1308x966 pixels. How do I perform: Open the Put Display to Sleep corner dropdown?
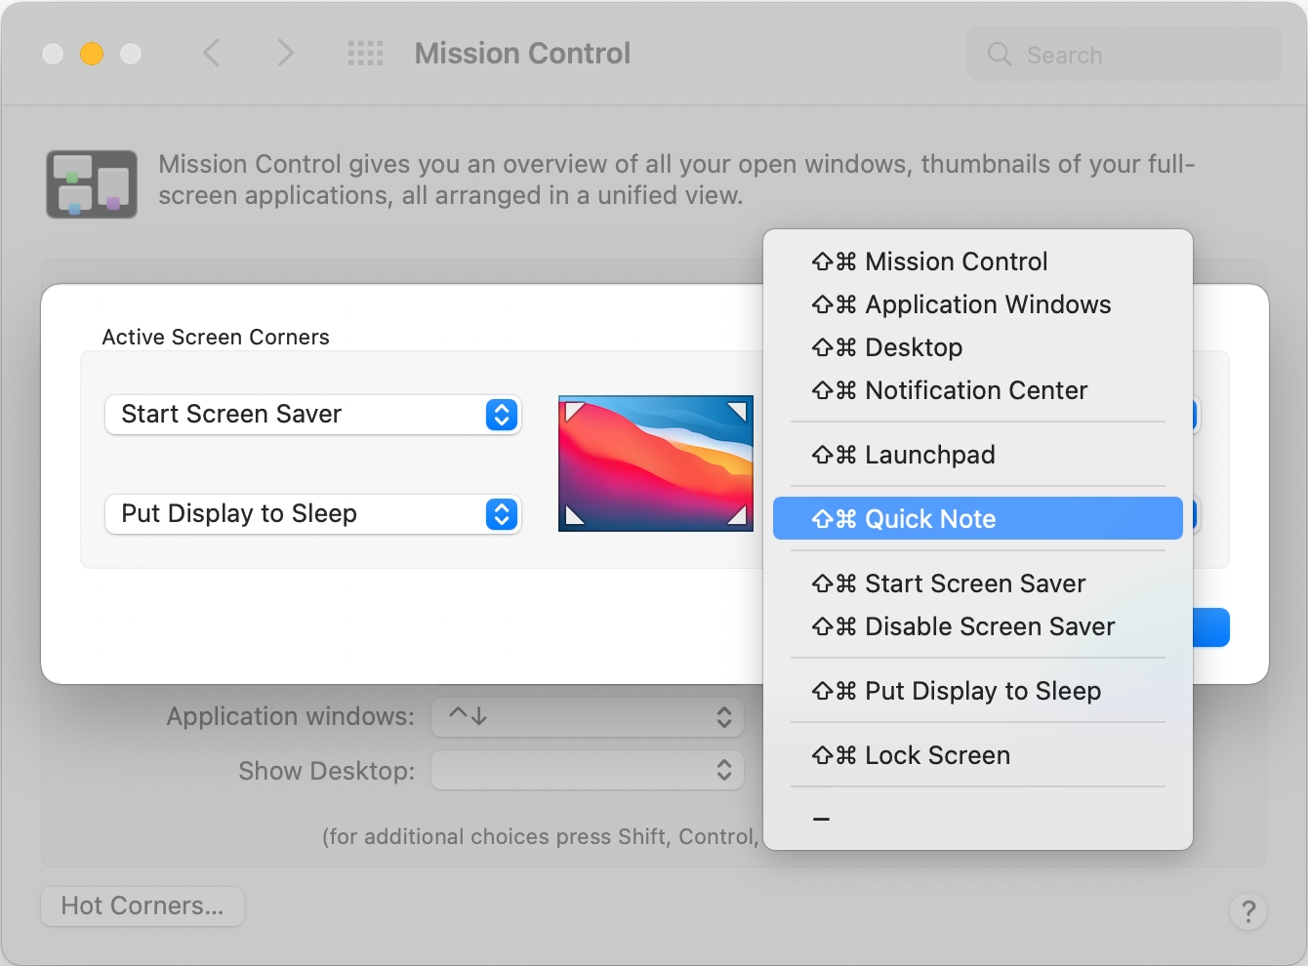pyautogui.click(x=313, y=514)
